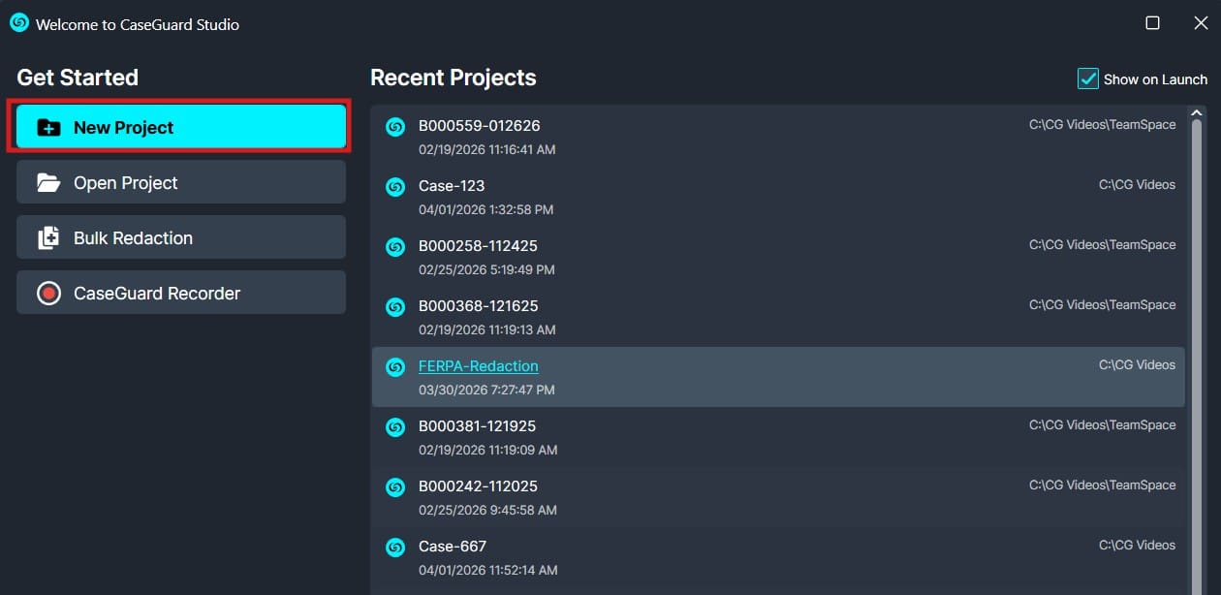Uncheck the Show on Launch checkbox

pyautogui.click(x=1088, y=78)
